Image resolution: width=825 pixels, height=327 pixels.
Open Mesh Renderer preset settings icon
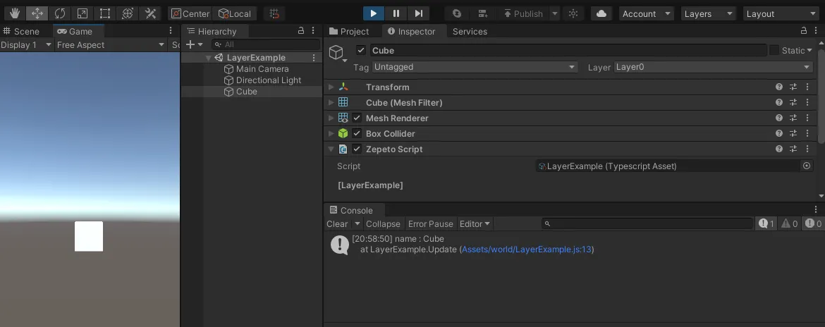point(793,118)
